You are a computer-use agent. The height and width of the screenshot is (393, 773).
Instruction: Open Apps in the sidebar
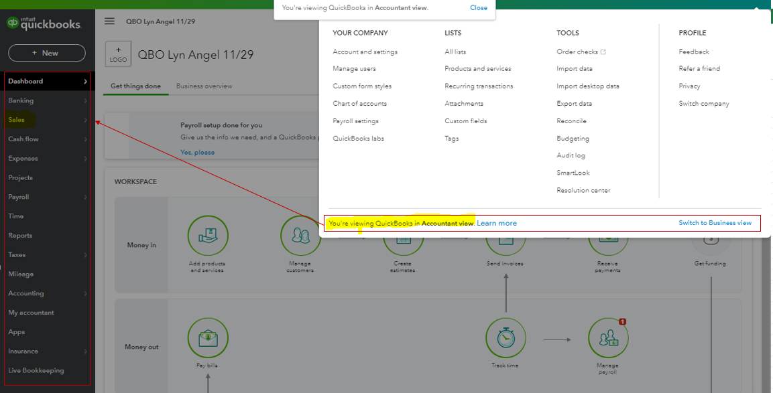click(x=16, y=332)
